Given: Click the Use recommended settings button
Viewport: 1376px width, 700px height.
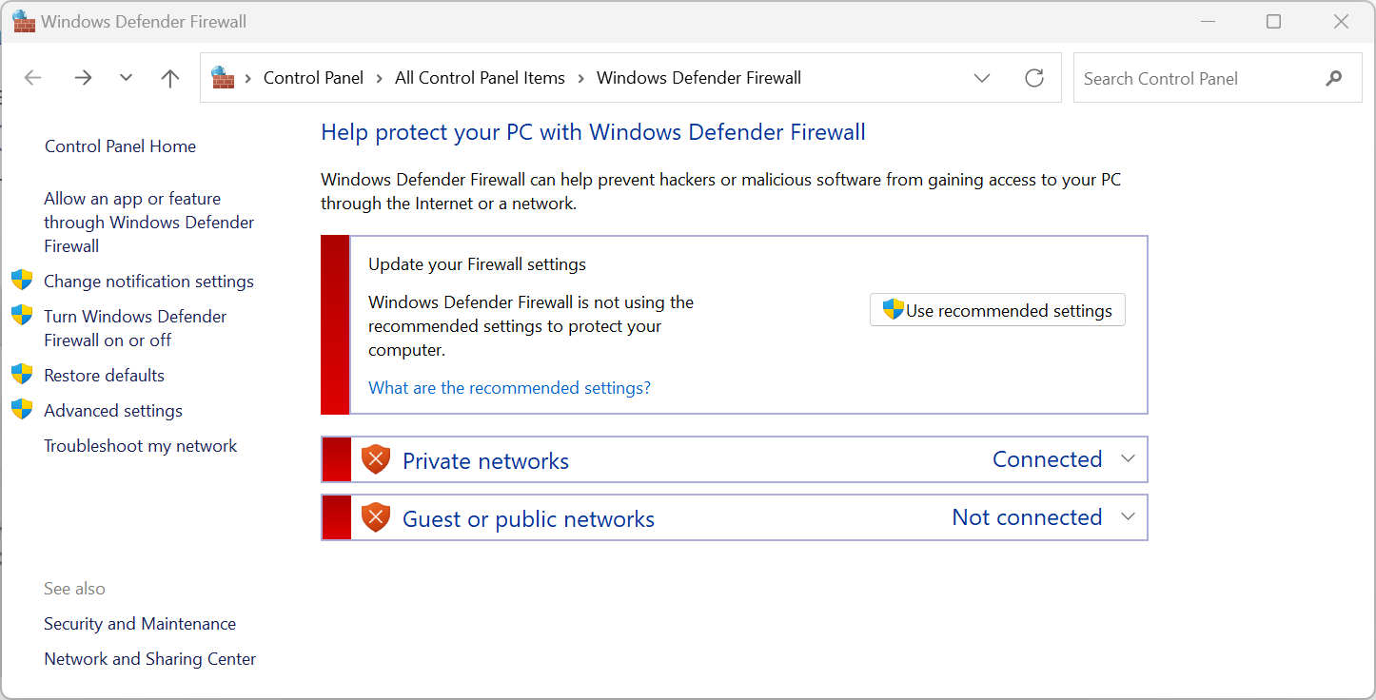Looking at the screenshot, I should (997, 309).
